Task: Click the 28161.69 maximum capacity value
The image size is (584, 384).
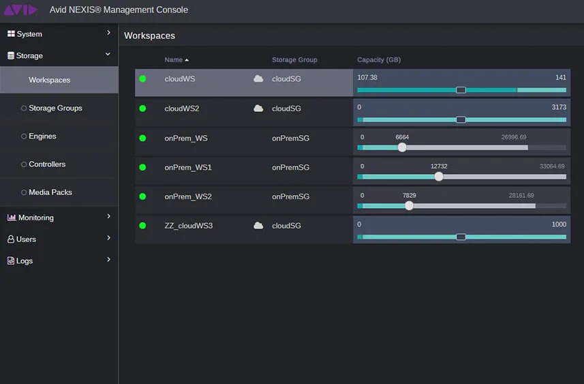Action: click(x=521, y=195)
